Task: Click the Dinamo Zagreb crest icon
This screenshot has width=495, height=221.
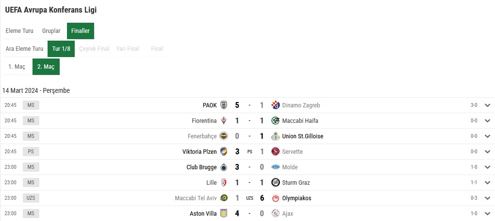Action: 276,105
